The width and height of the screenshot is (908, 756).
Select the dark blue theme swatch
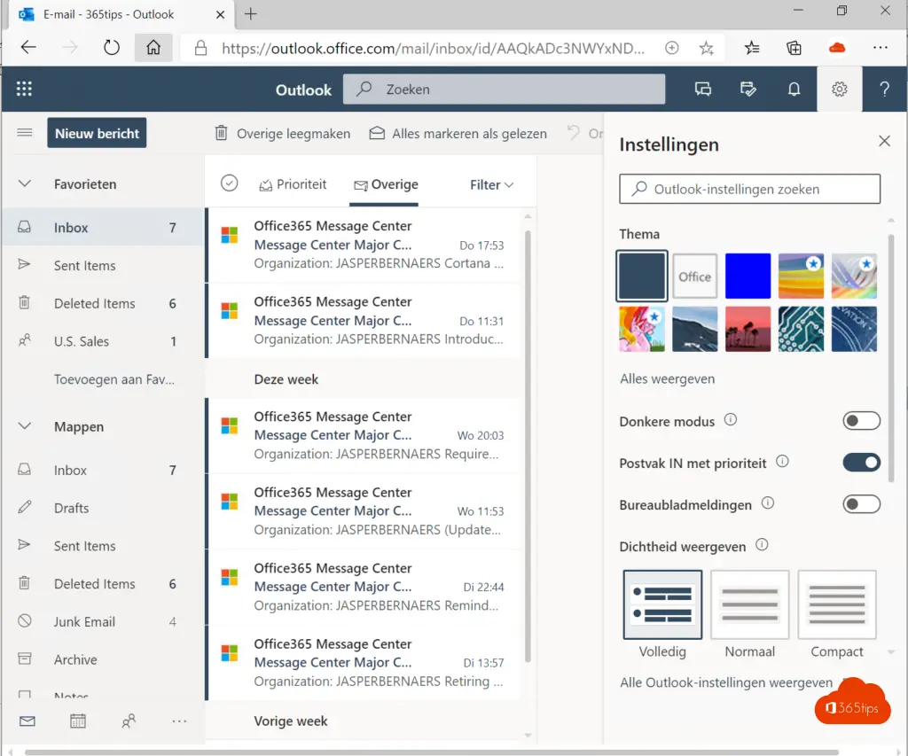[x=642, y=277]
